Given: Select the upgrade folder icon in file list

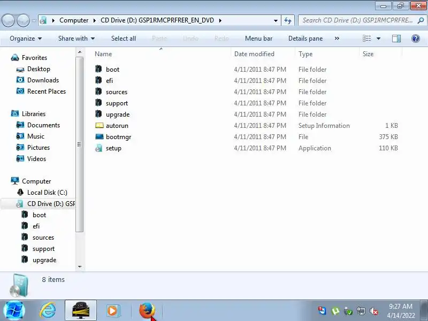Looking at the screenshot, I should [98, 114].
